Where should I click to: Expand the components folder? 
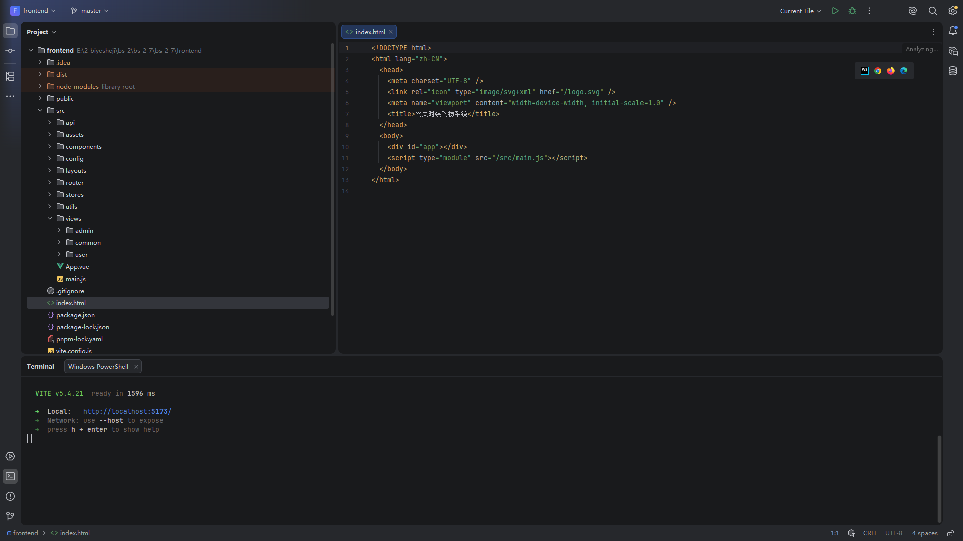pyautogui.click(x=50, y=146)
